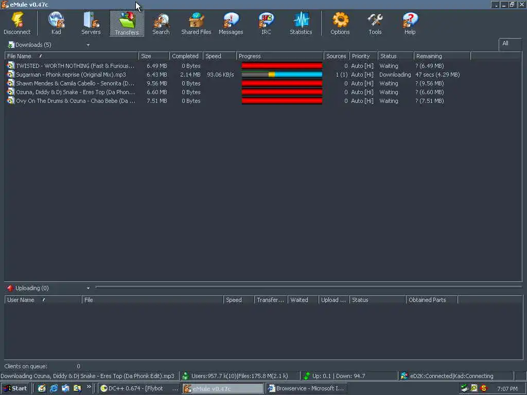Click the Sugarman Phonk reprise file icon
This screenshot has height=395, width=527.
click(11, 75)
